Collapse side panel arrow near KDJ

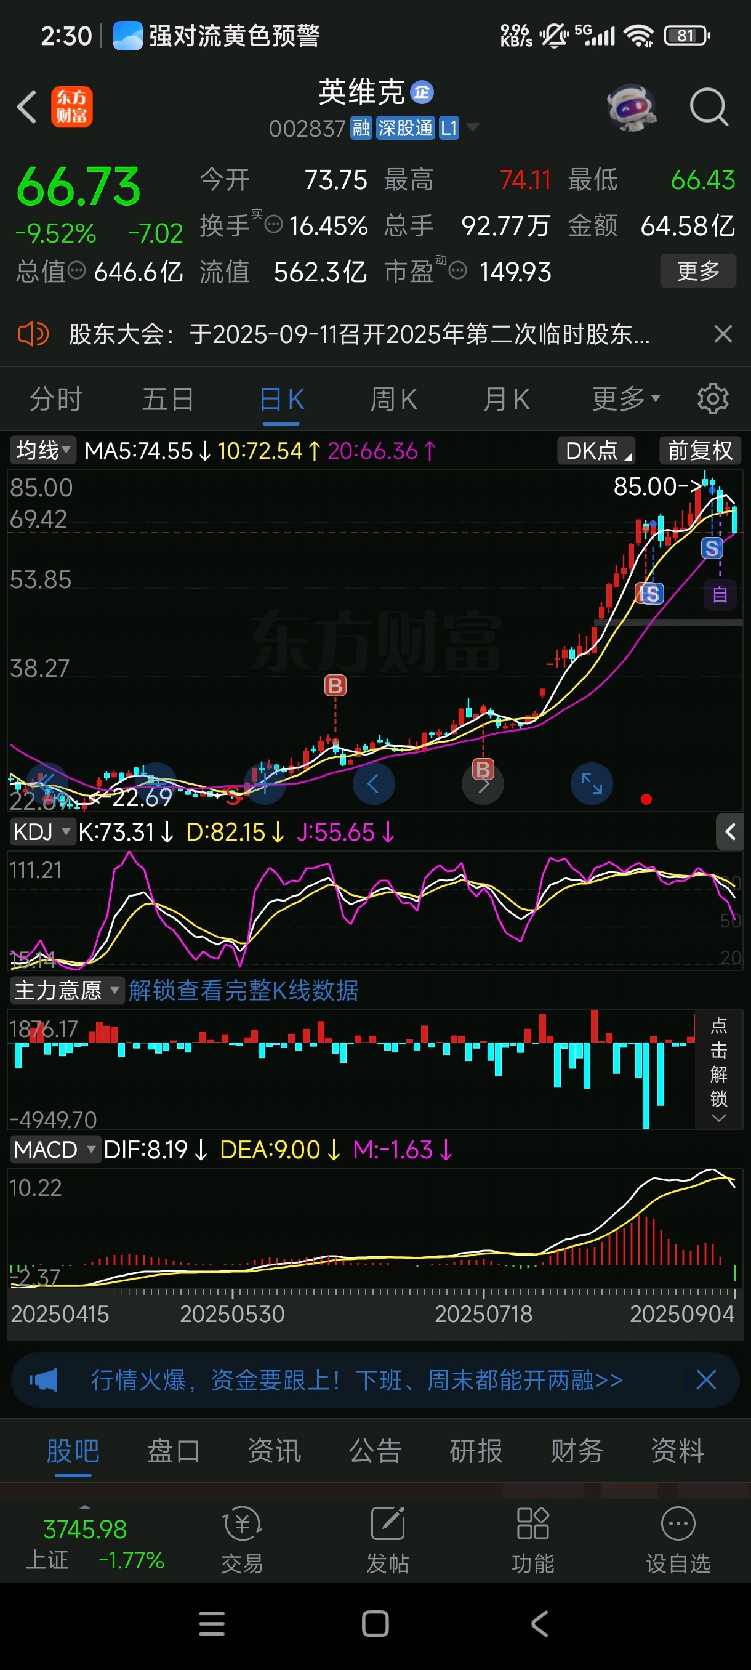(x=729, y=832)
